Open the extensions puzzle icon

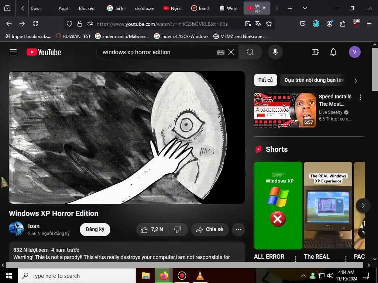[343, 24]
